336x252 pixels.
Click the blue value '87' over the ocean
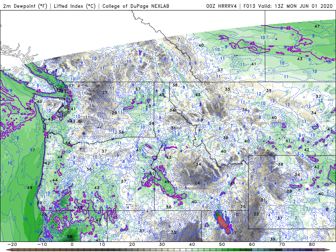[x=33, y=150]
